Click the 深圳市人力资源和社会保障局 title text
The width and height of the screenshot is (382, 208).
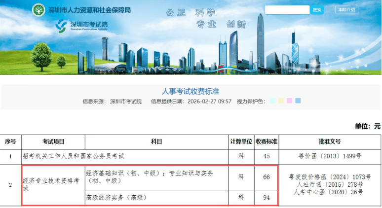89,10
